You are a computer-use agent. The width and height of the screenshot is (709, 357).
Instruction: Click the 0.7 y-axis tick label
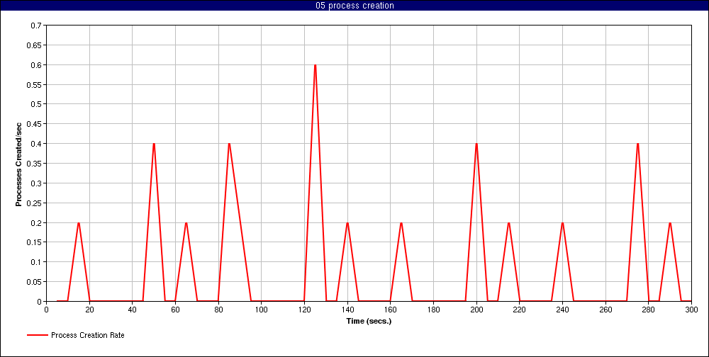[35, 25]
